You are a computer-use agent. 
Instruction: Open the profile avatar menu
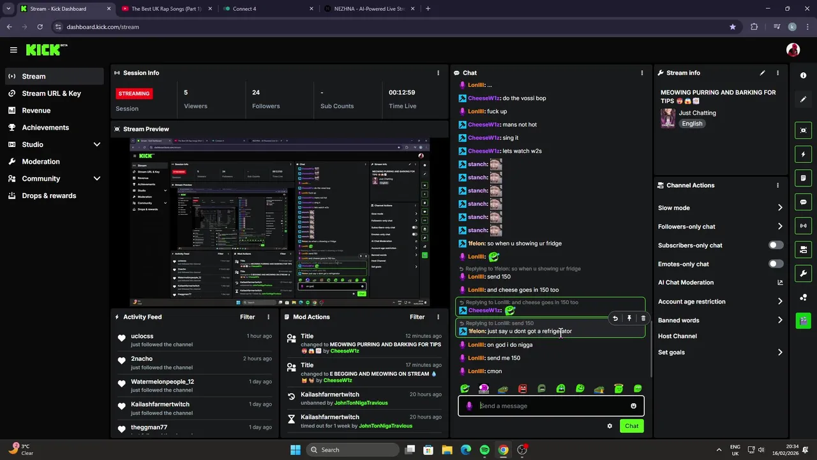tap(793, 50)
